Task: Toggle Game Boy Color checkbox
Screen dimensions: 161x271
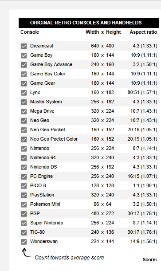Action: pos(24,74)
